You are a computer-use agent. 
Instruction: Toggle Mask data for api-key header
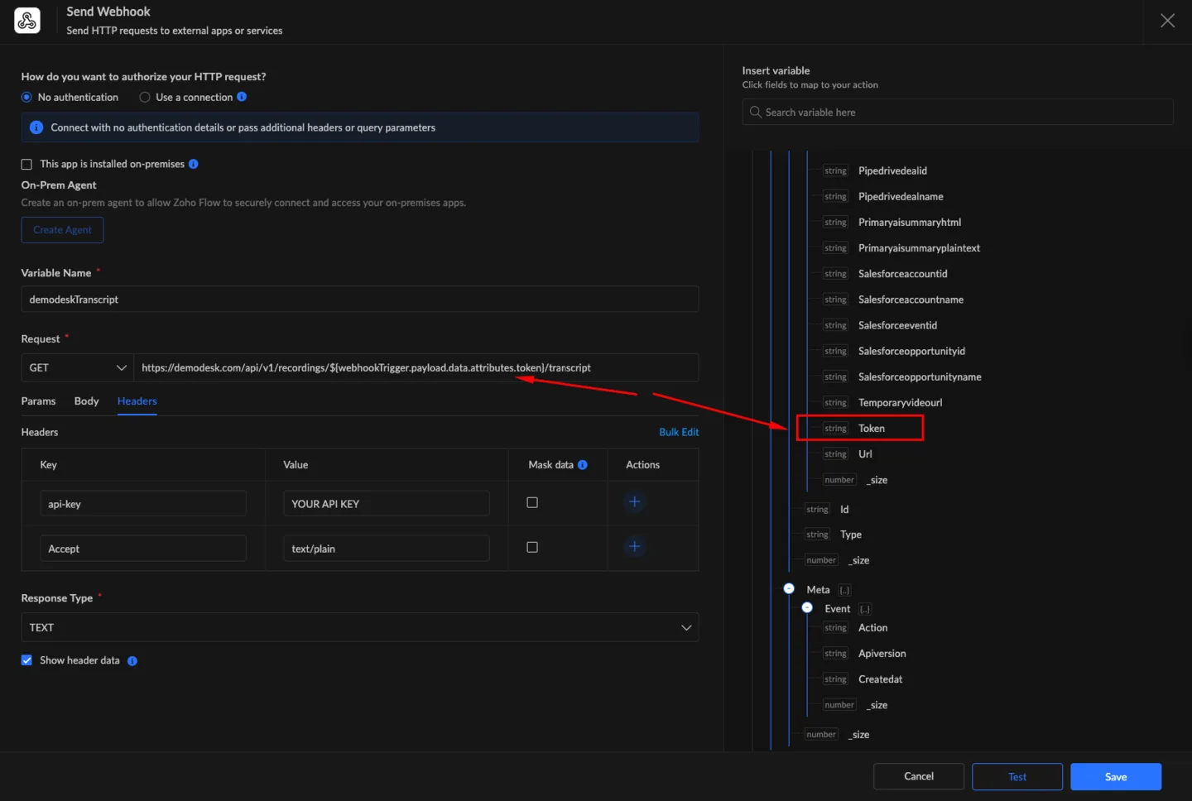(532, 502)
